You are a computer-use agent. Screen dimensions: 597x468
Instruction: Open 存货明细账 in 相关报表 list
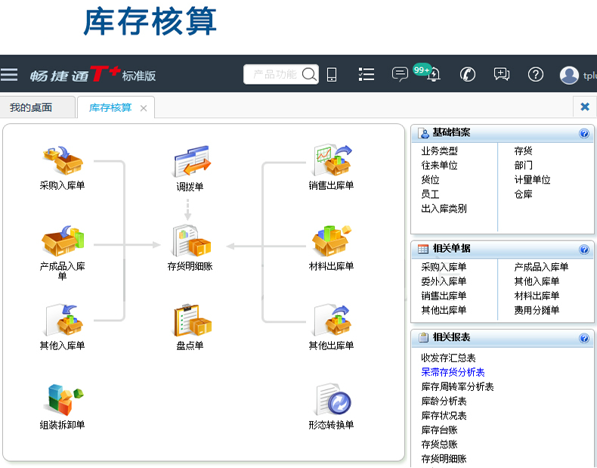(444, 459)
